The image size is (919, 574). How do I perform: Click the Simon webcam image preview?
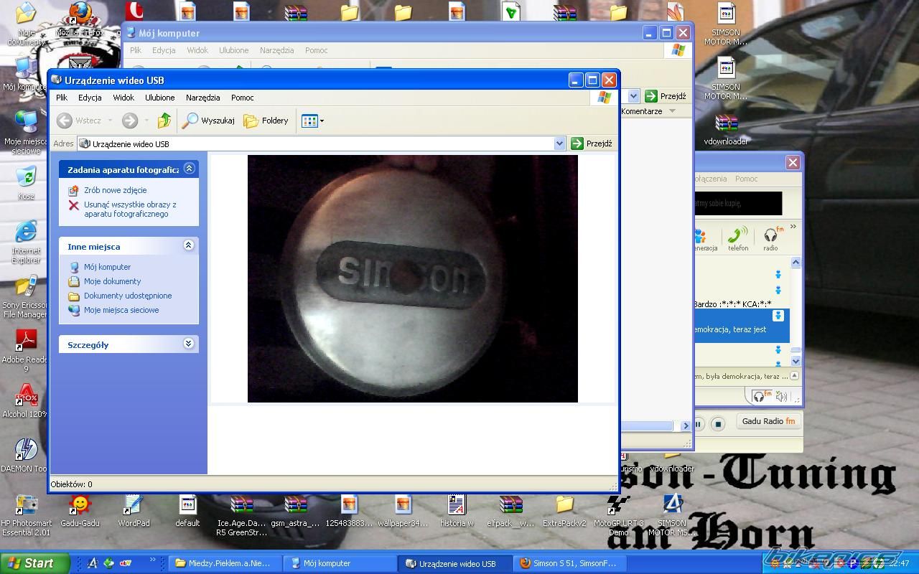coord(412,278)
